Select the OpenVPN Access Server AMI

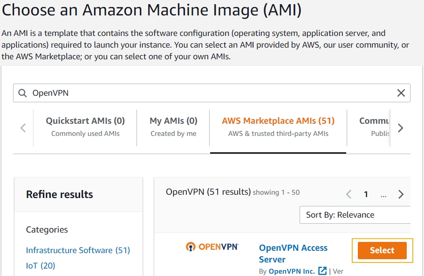click(x=382, y=250)
